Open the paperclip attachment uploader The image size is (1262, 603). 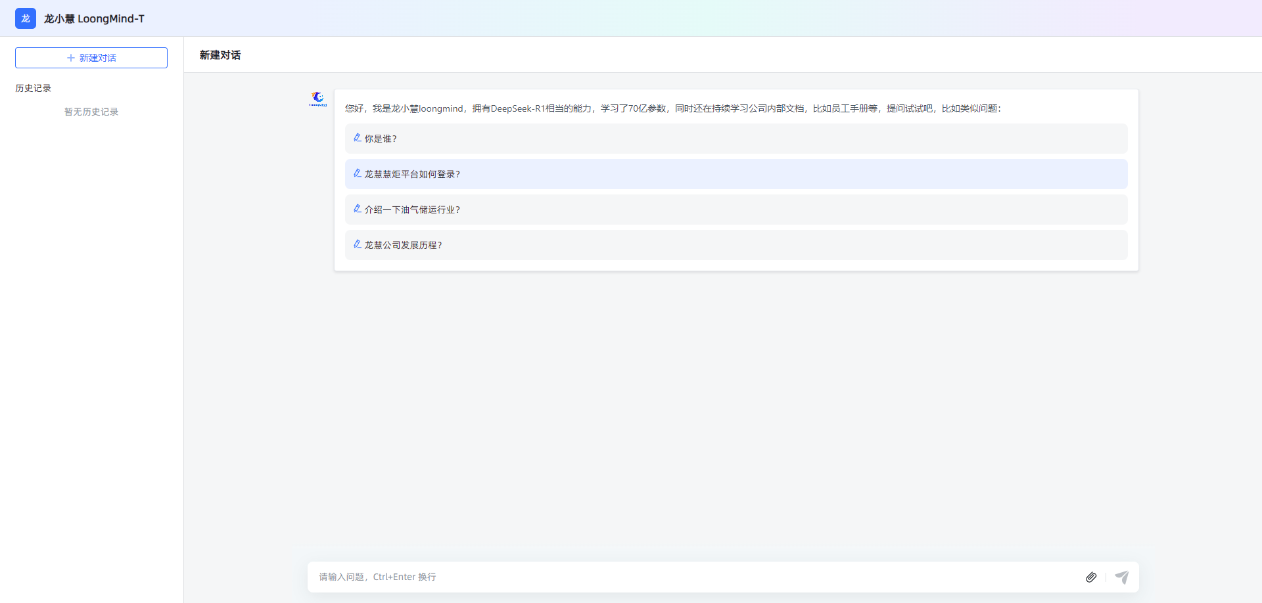coord(1091,577)
